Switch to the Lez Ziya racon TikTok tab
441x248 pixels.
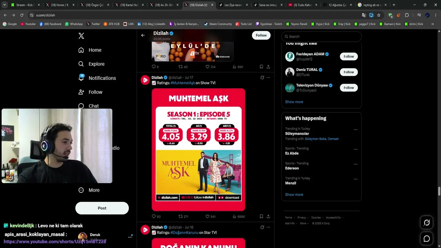click(233, 5)
